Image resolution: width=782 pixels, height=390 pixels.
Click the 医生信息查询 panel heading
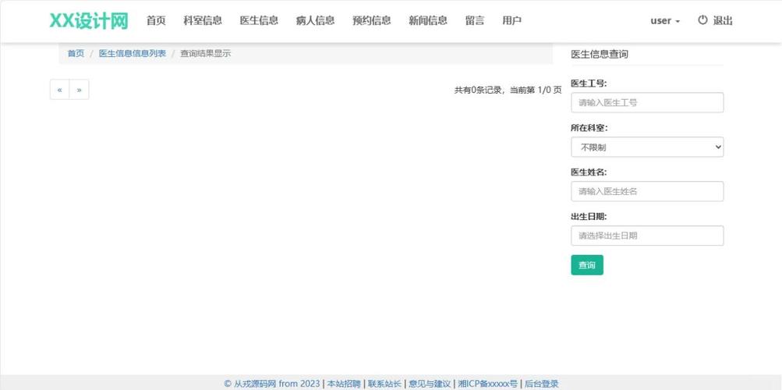[599, 55]
